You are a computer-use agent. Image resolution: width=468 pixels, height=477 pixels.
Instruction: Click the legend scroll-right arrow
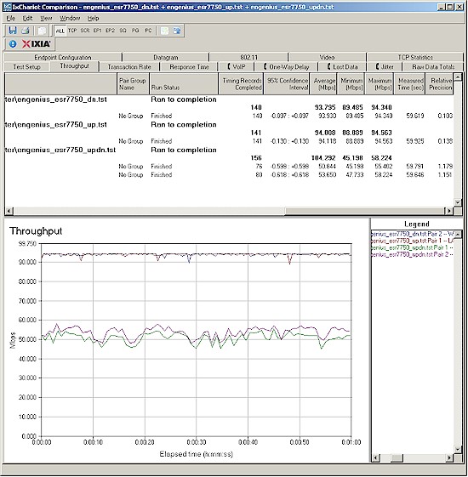pyautogui.click(x=449, y=457)
